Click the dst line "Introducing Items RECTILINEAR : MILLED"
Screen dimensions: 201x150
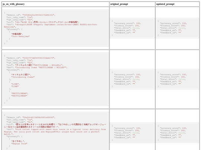[37, 68]
